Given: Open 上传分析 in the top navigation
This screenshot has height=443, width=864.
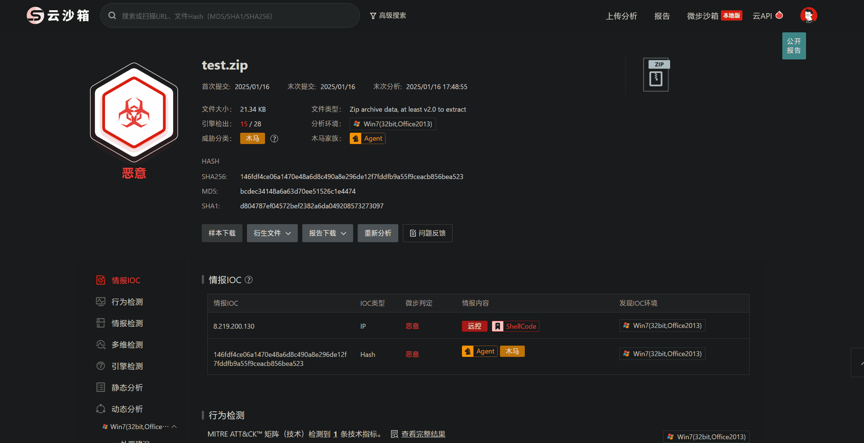Looking at the screenshot, I should click(x=621, y=16).
